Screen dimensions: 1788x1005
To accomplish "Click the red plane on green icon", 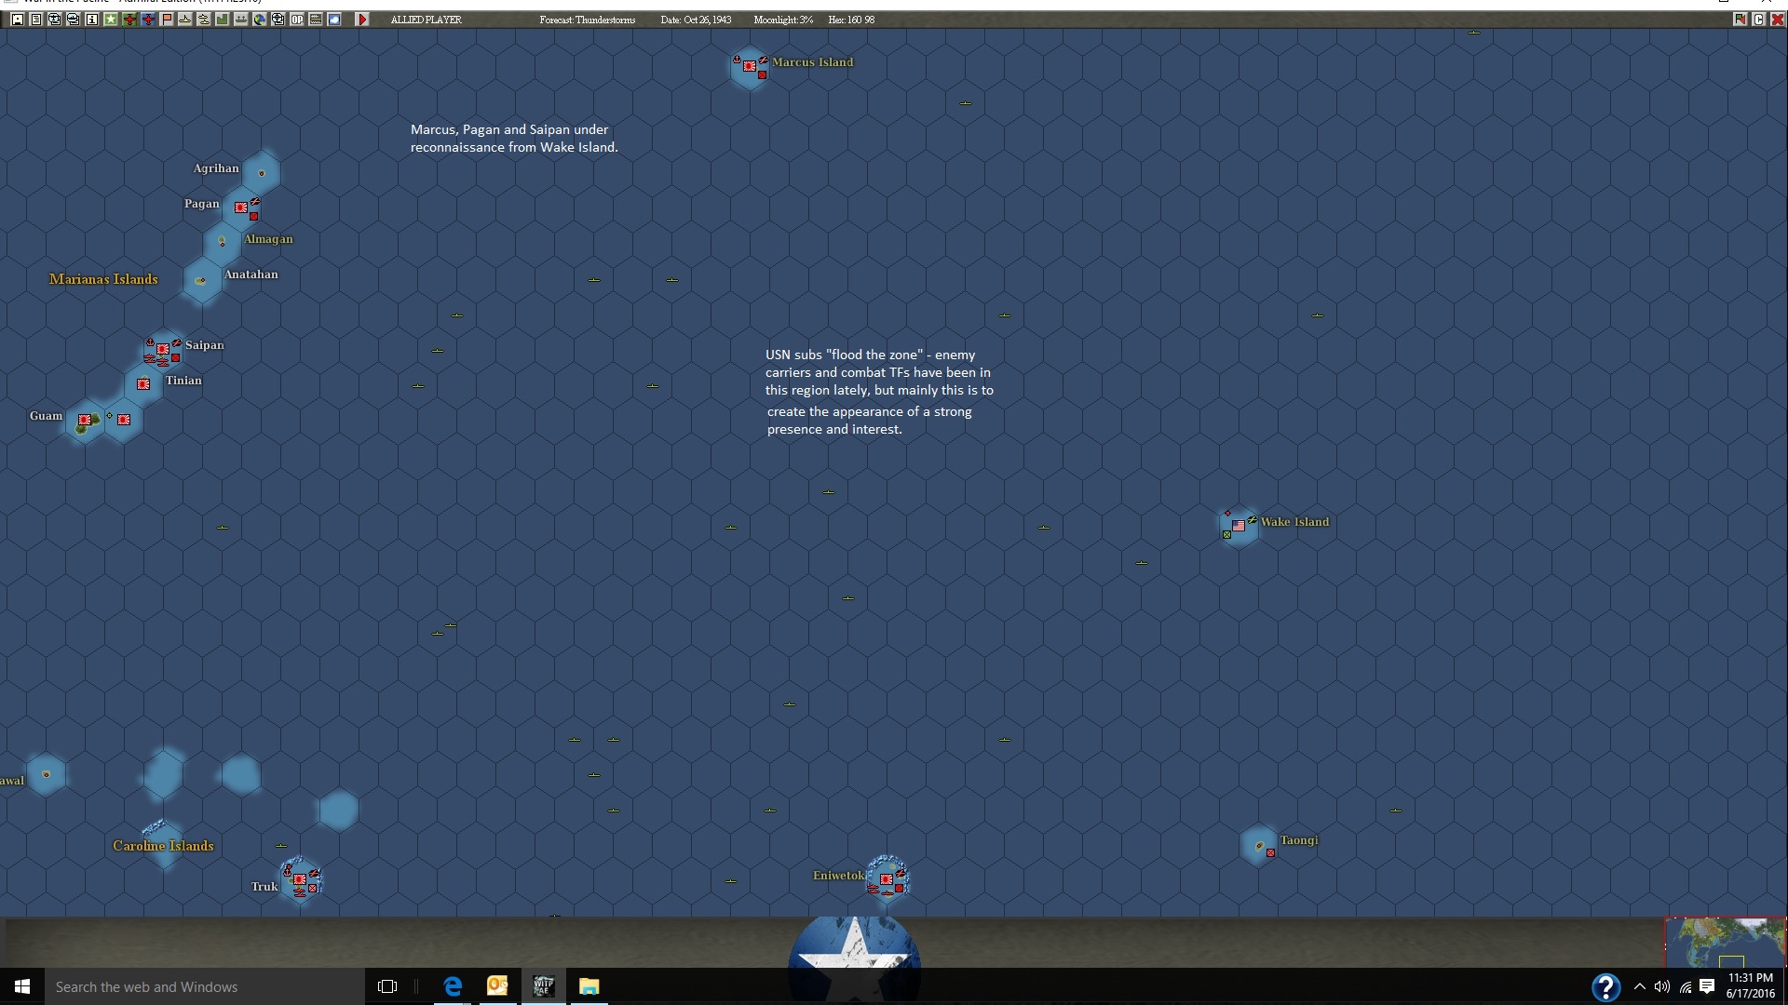I will pos(129,20).
